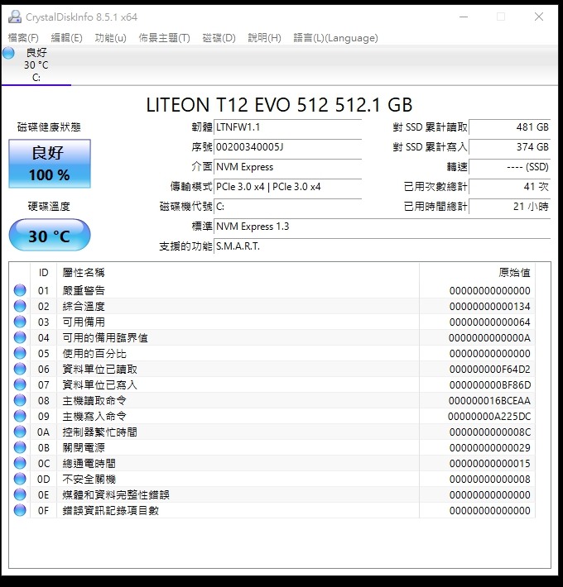Click the 30 °C temperature button
This screenshot has height=587, width=563.
coord(50,235)
